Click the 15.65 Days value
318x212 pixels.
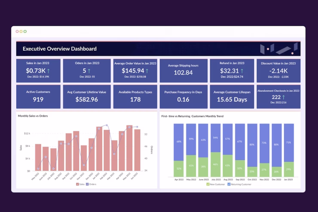[x=232, y=100]
